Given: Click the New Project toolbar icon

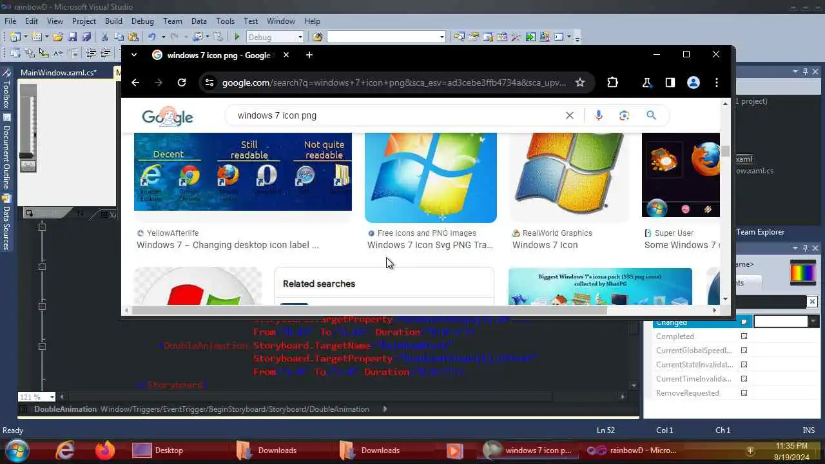Looking at the screenshot, I should pos(15,37).
